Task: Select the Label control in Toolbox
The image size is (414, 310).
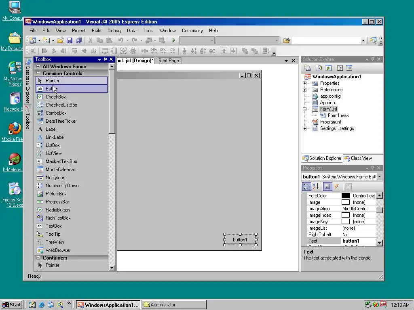Action: [71, 129]
